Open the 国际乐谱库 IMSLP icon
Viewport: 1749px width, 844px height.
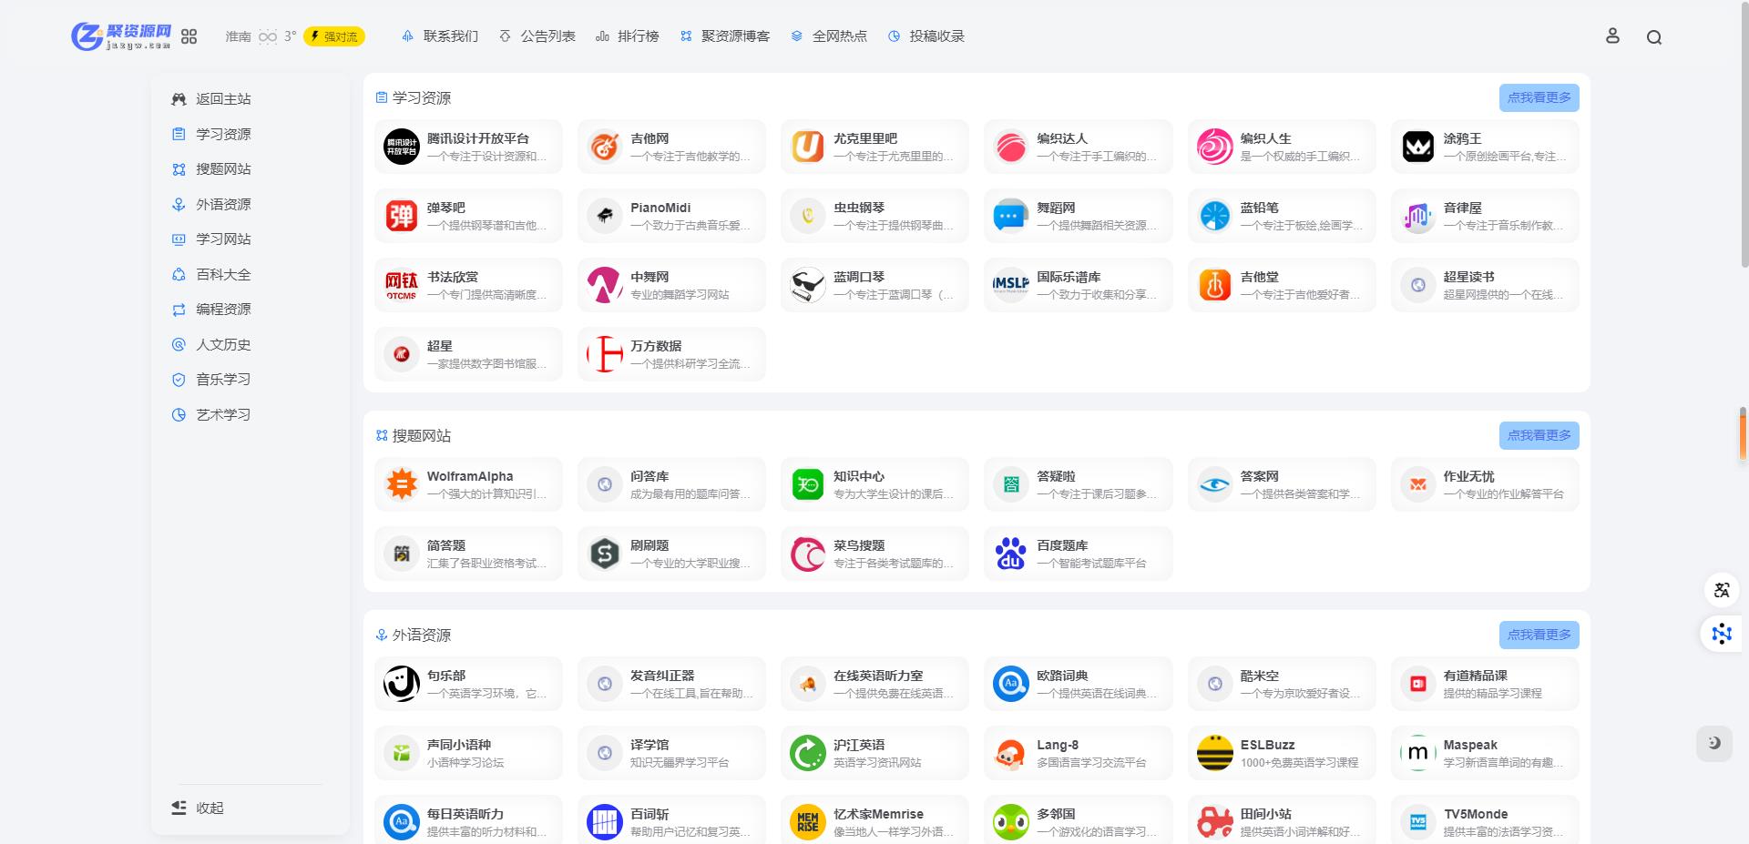click(1011, 285)
